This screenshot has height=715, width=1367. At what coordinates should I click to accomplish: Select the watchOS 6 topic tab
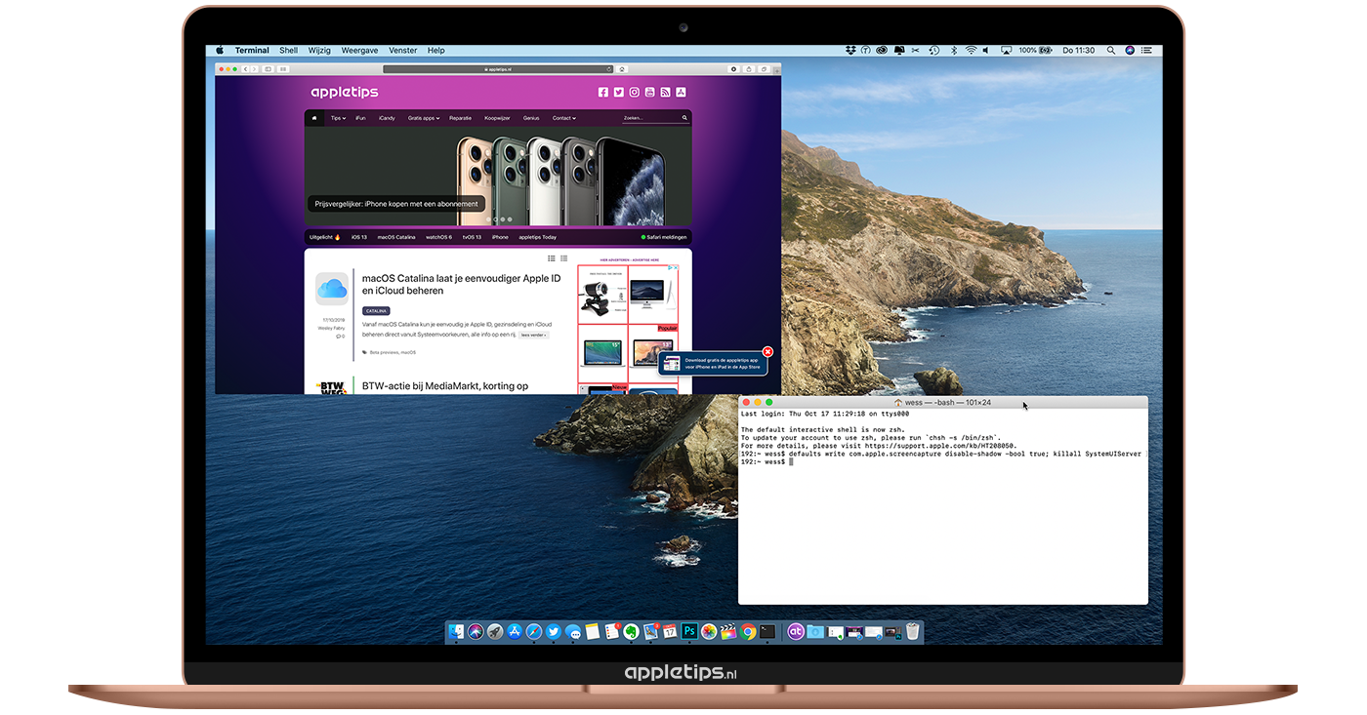(x=438, y=237)
